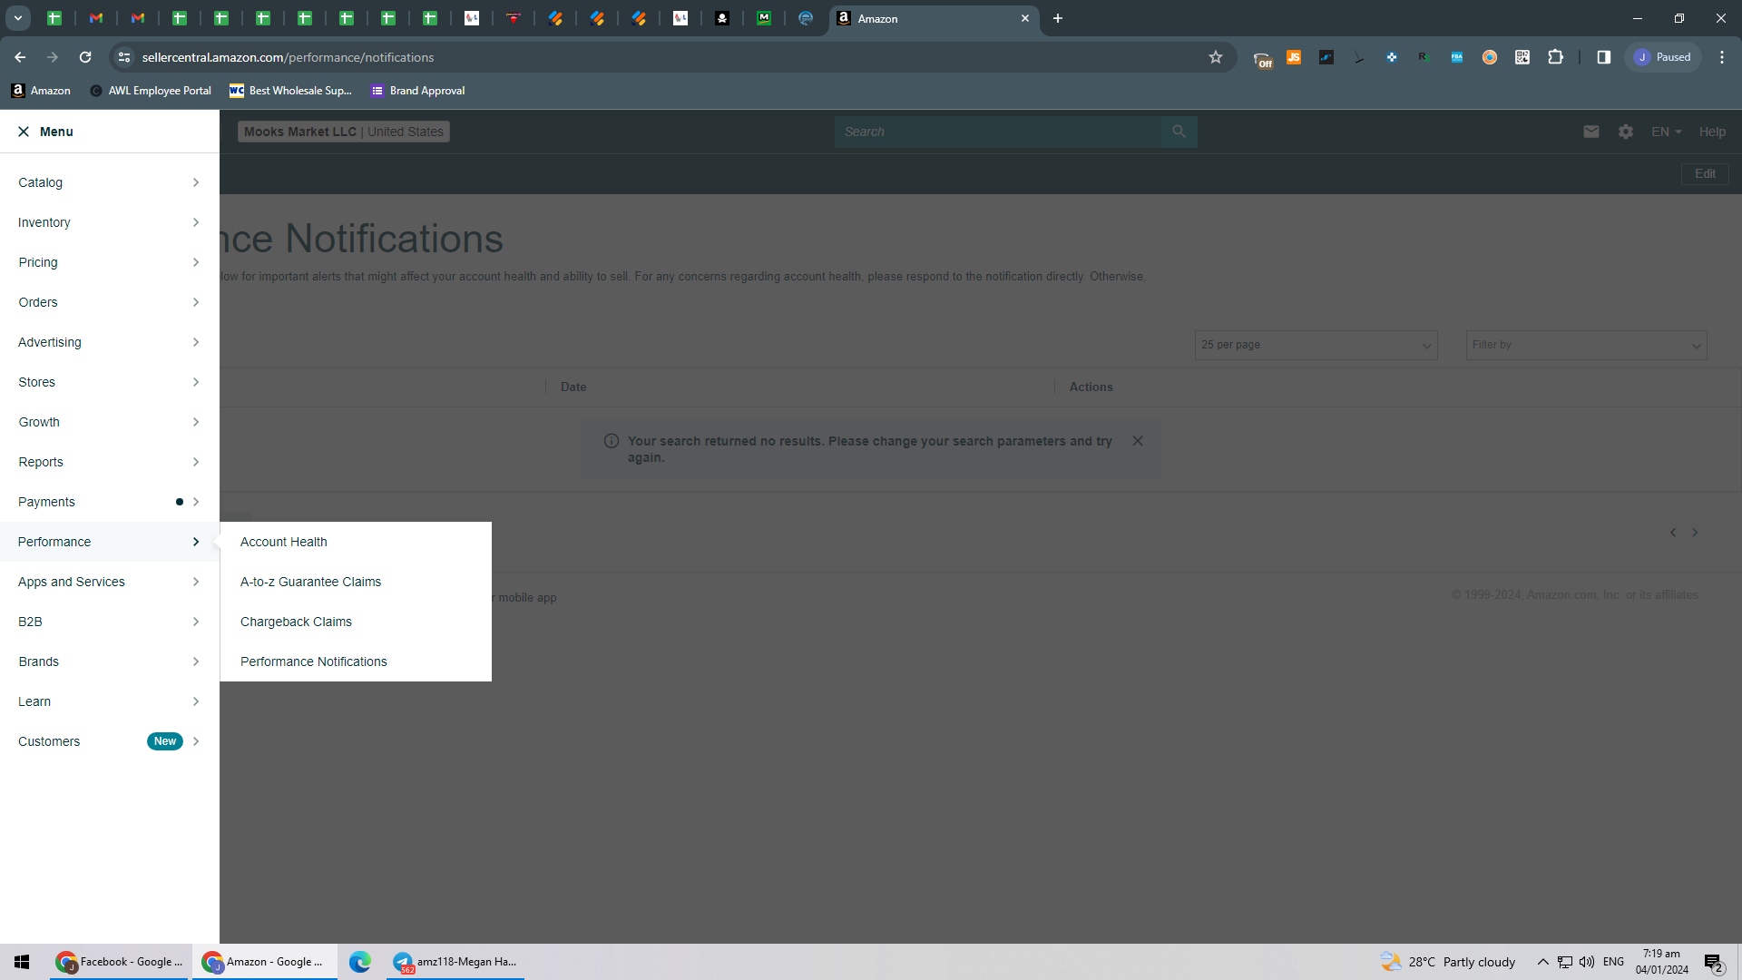Open the Brand Approval bookmark
This screenshot has height=980, width=1742.
click(x=417, y=91)
